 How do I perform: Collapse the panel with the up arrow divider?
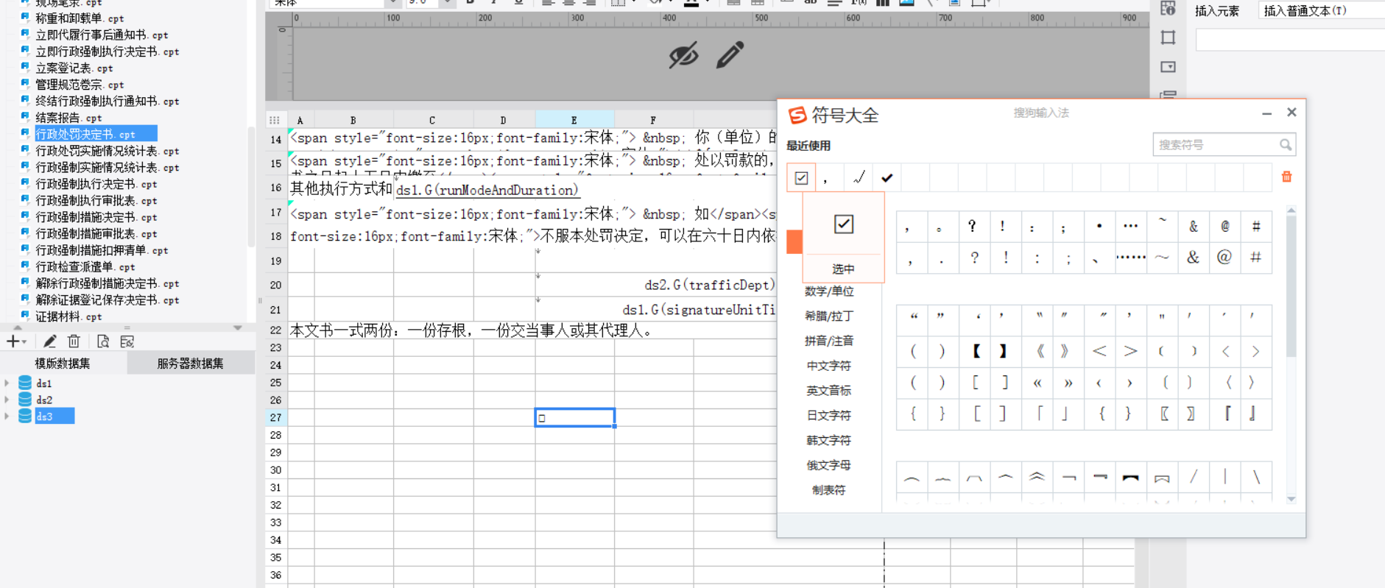click(18, 327)
